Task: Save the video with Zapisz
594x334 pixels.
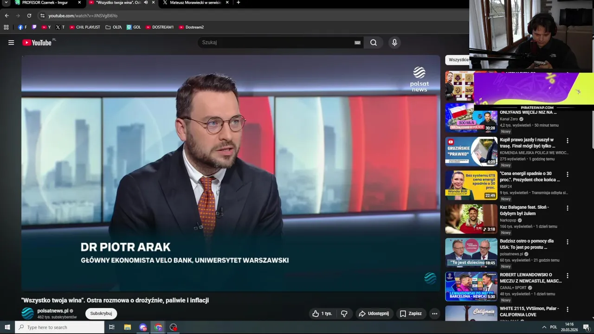Action: coord(411,314)
